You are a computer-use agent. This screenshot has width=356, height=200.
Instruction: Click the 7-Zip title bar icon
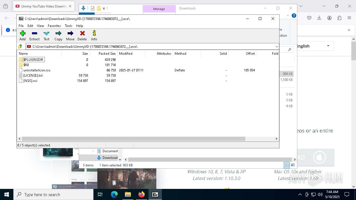(x=21, y=19)
